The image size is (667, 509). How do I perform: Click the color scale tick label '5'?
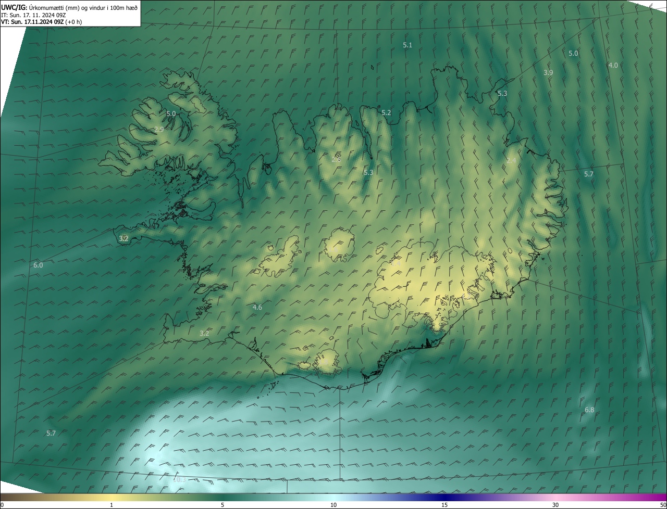[223, 505]
